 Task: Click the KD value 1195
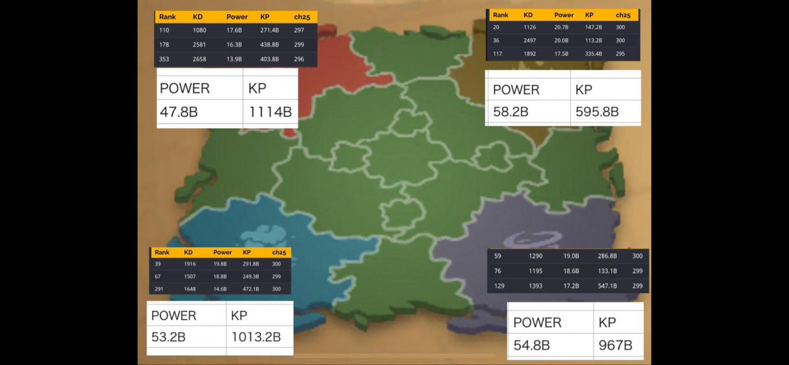(537, 271)
